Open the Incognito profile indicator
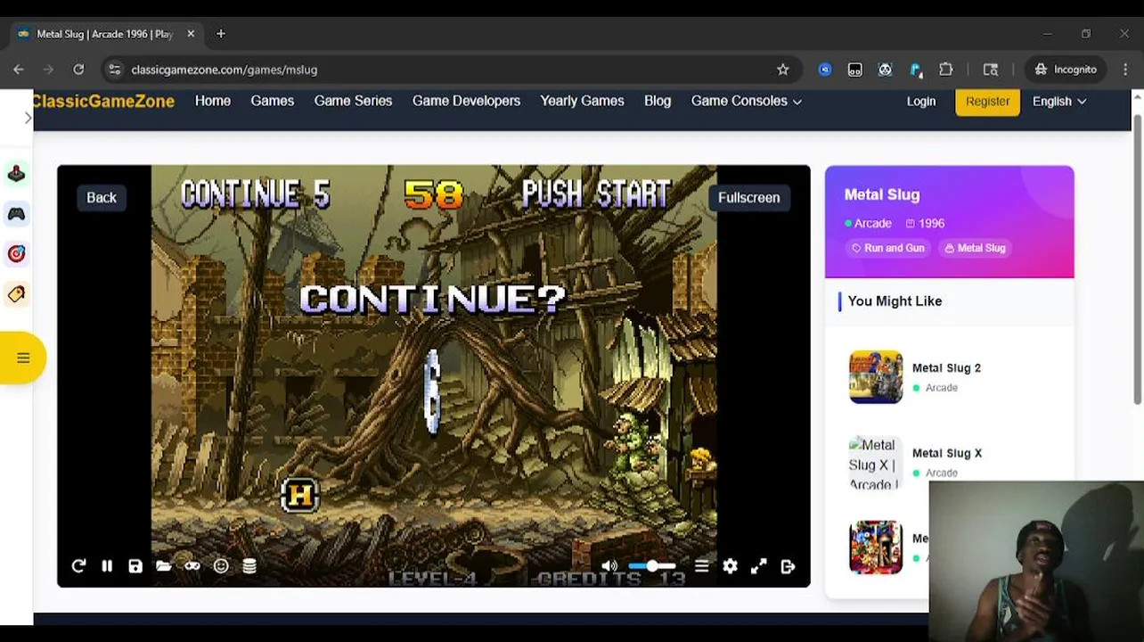Viewport: 1144px width, 642px height. (x=1066, y=70)
